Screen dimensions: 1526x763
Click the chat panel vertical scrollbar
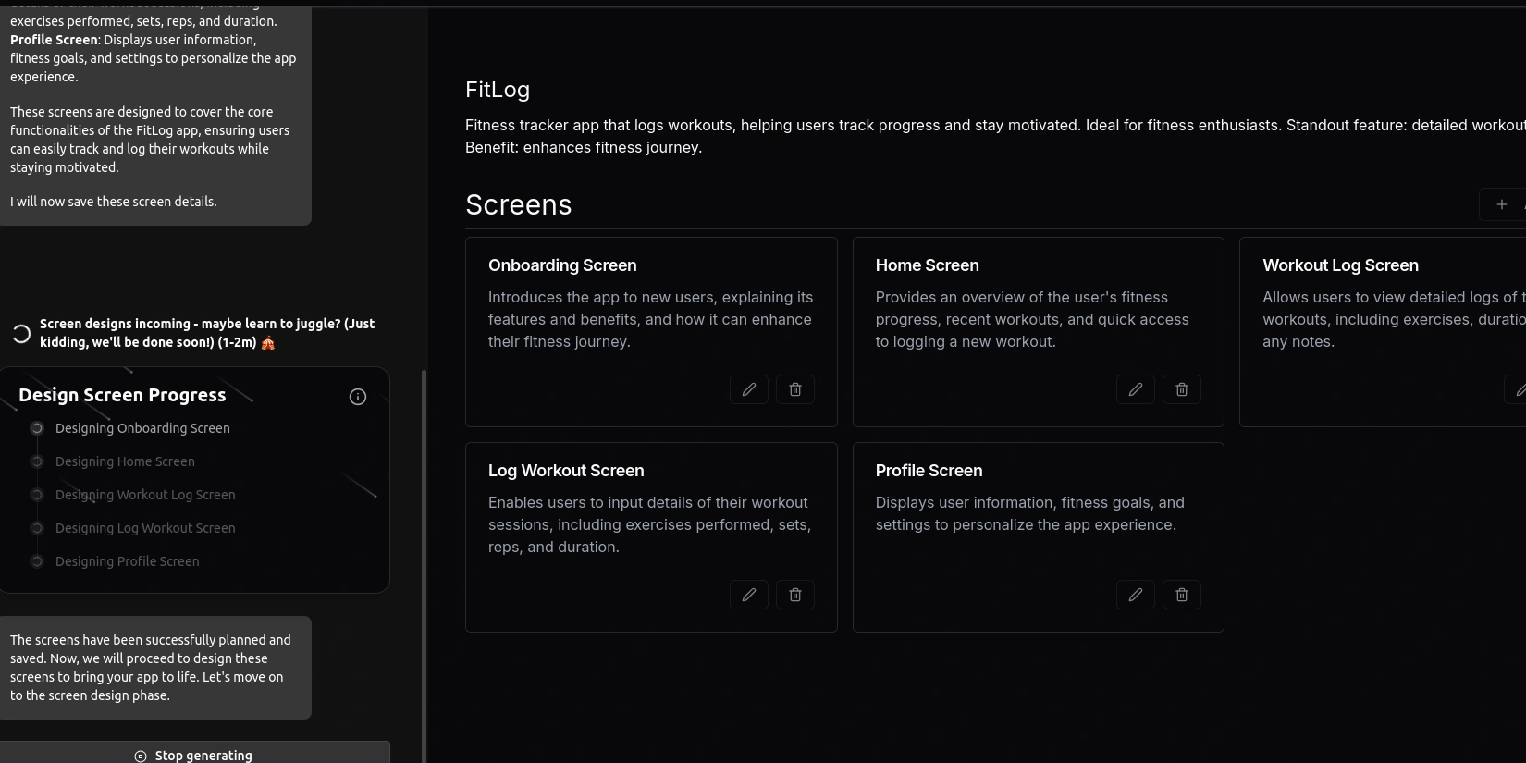424,555
